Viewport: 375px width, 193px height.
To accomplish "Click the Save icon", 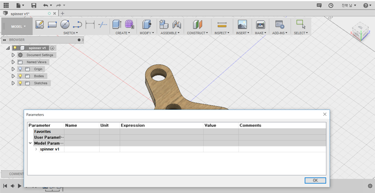I will (x=34, y=5).
